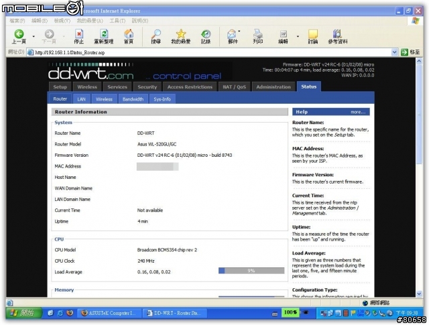Click the Internet zone globe in the status bar
Screen dimensions: 429x325
pyautogui.click(x=365, y=303)
